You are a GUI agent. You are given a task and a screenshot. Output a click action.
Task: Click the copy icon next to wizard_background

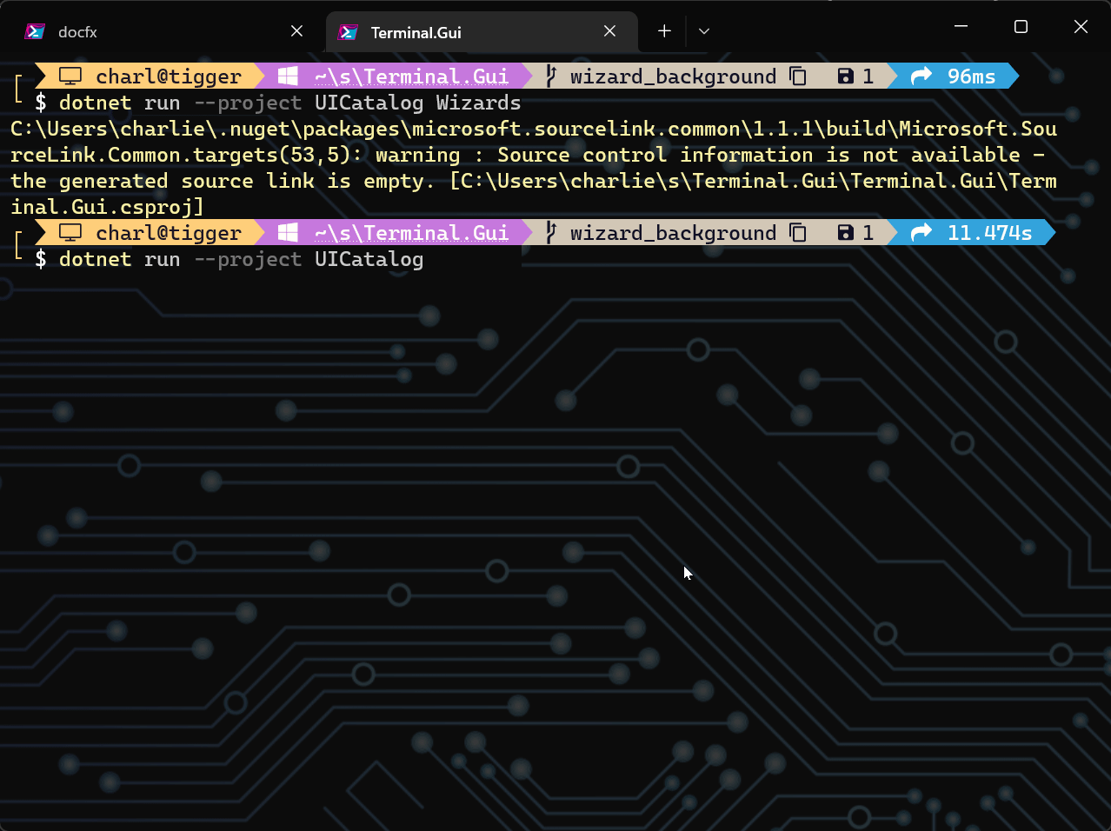[x=797, y=76]
